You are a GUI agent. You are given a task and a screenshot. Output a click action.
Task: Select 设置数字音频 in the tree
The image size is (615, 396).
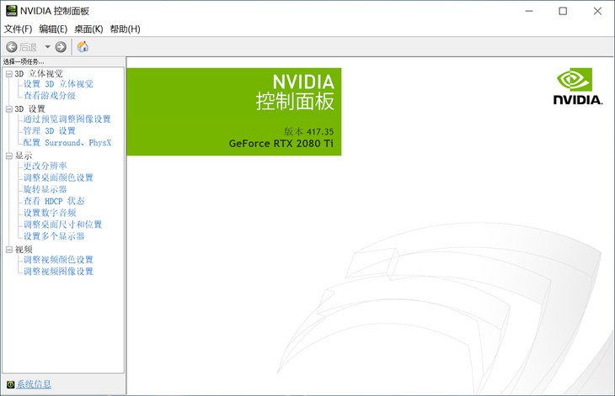coord(50,213)
